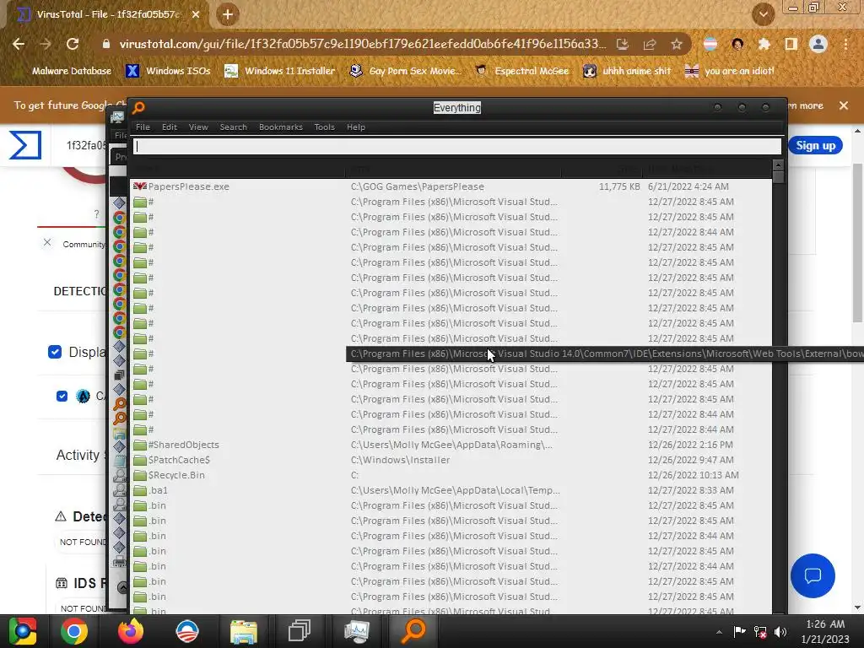Screen dimensions: 864x648
Task: Select the .ba1 folder result
Action: coord(158,490)
